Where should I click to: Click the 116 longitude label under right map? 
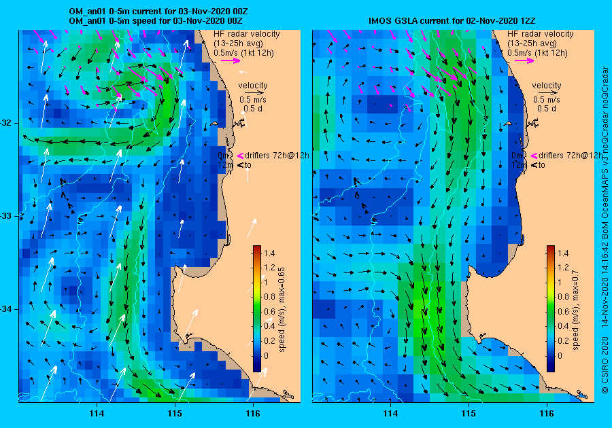547,414
